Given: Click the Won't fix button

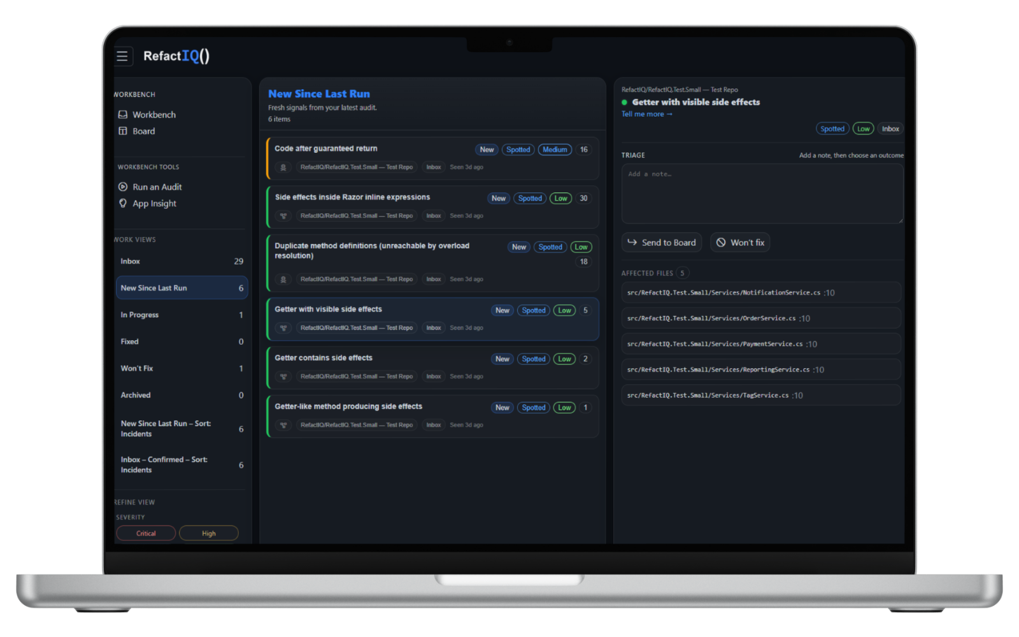Looking at the screenshot, I should pyautogui.click(x=740, y=243).
